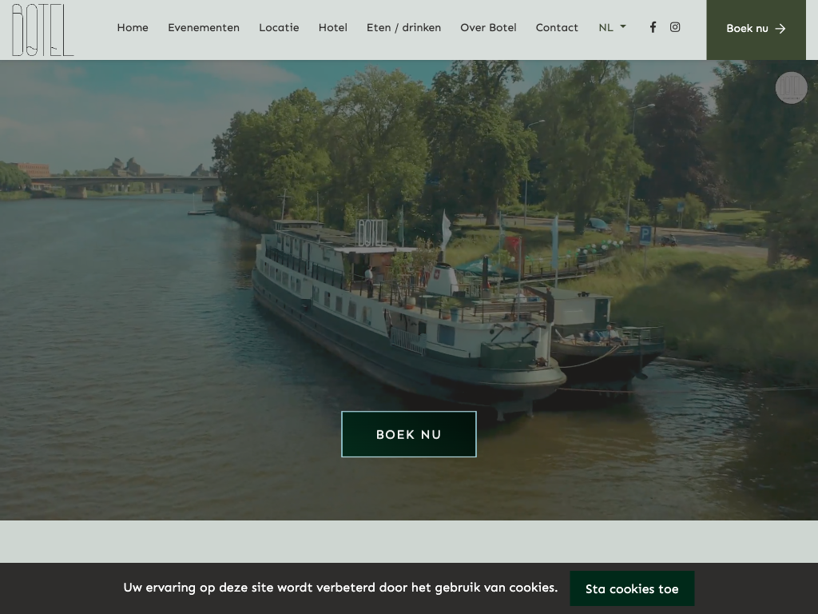Open the NL language selector label
Screen dimensions: 818x614
606,27
